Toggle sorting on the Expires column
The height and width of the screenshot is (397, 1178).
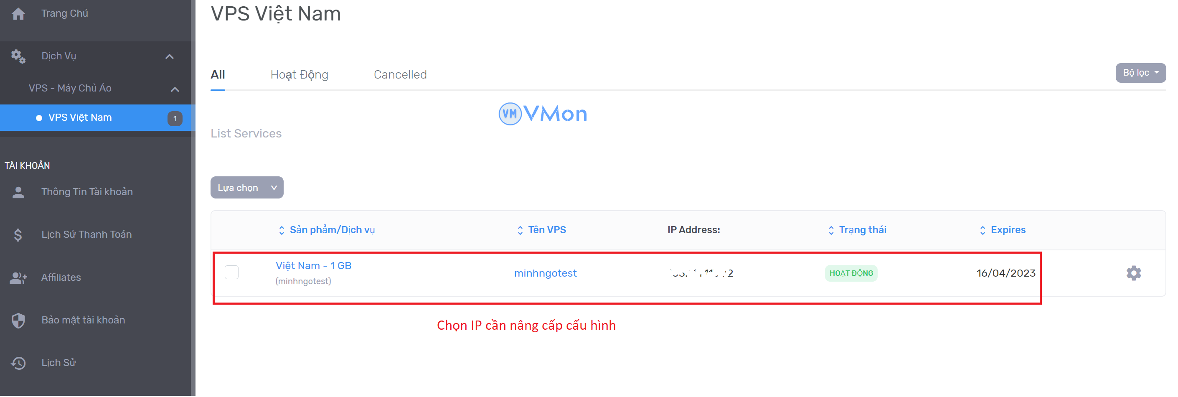coord(984,229)
